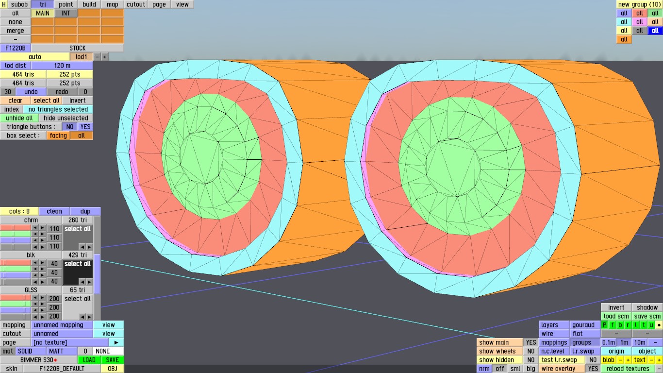This screenshot has width=663, height=373.
Task: Adjust the chrm red color slider
Action: click(x=16, y=228)
